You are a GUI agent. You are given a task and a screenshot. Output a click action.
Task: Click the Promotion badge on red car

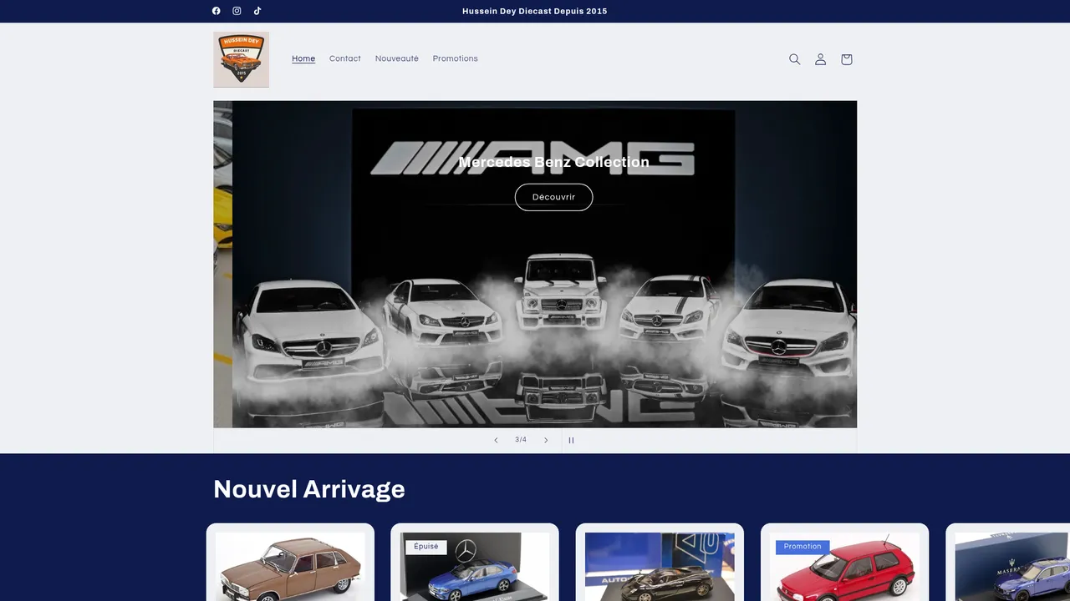click(x=802, y=547)
